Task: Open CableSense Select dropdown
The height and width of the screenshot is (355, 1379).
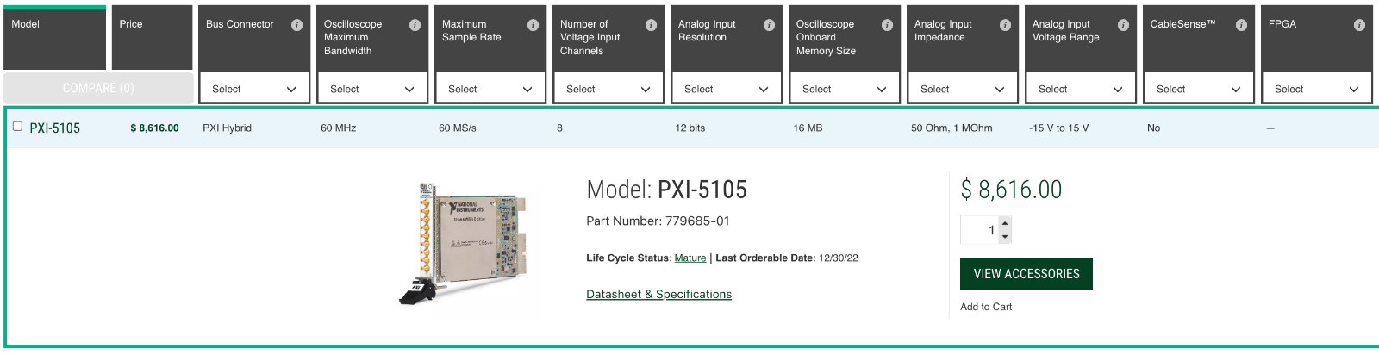Action: click(1198, 89)
